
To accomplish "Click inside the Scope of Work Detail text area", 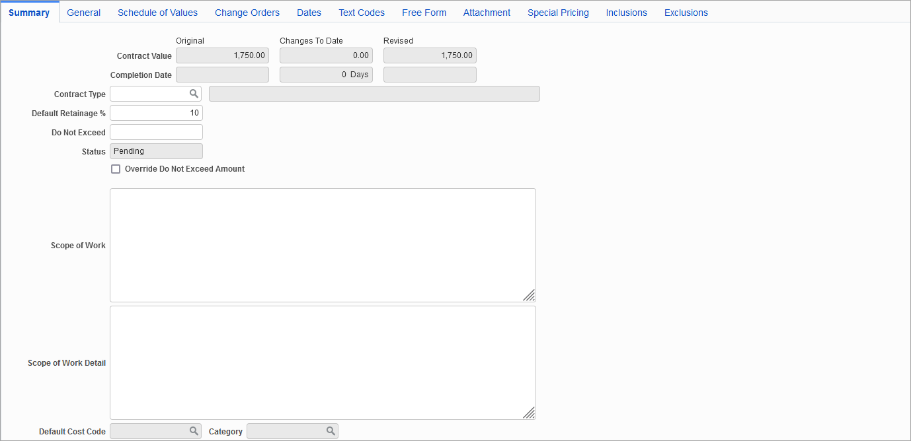I will (x=322, y=362).
